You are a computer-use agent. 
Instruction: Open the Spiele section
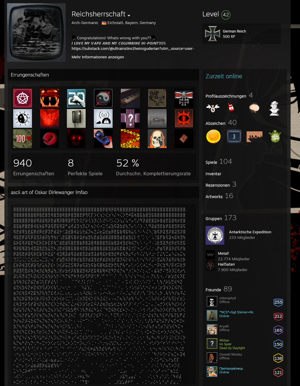pos(211,162)
